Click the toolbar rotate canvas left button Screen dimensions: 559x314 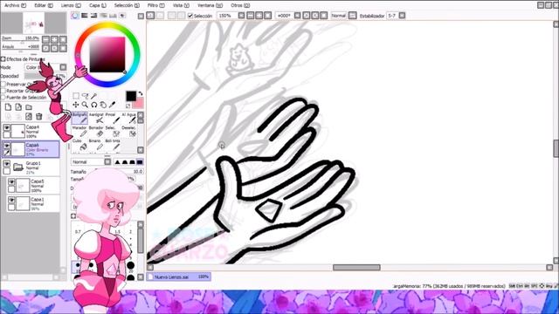307,16
